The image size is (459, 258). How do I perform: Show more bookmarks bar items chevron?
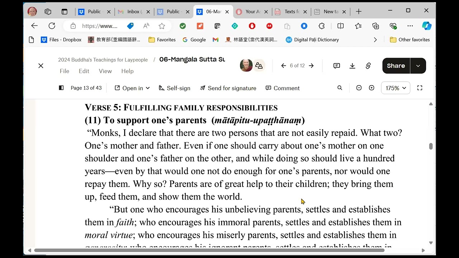click(375, 40)
